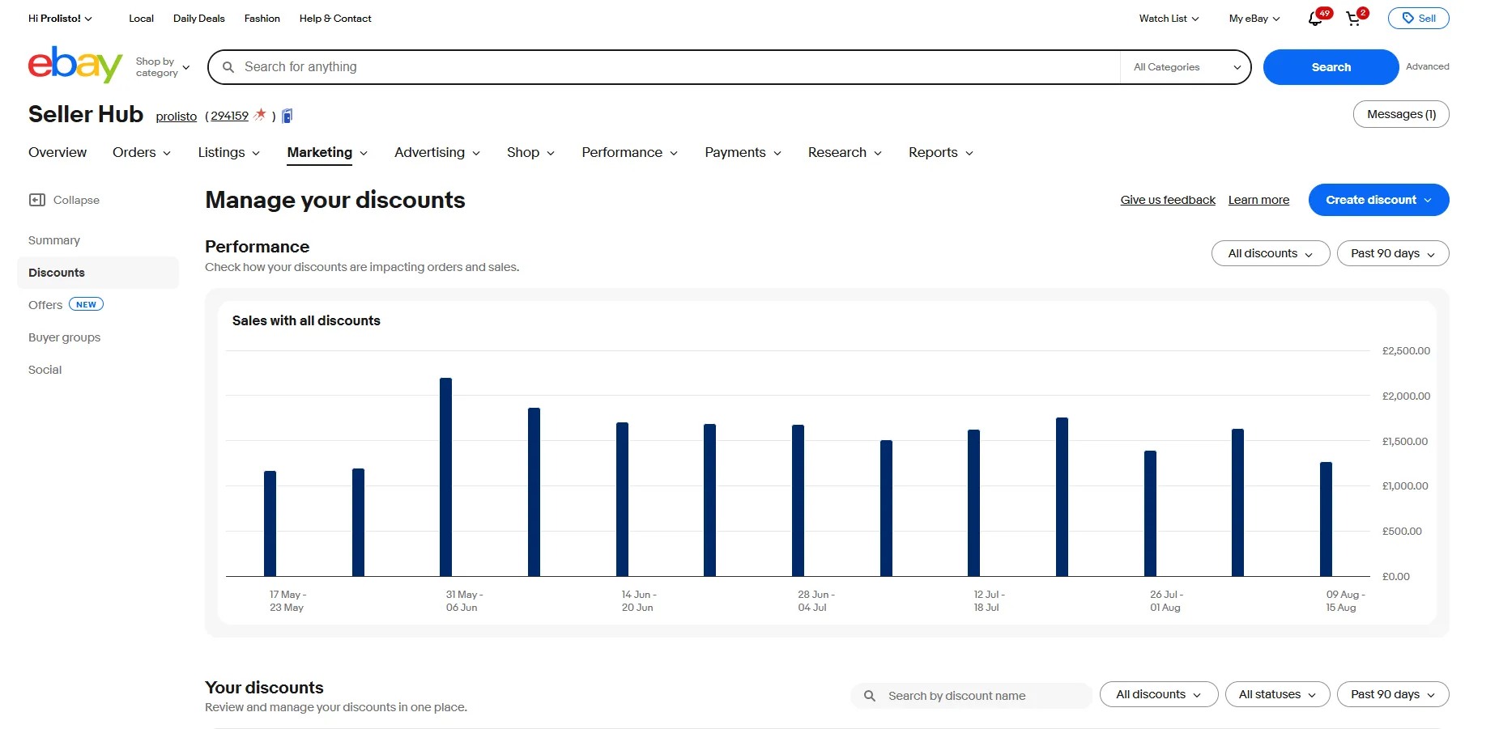This screenshot has width=1499, height=729.
Task: Expand the Create discount button menu
Action: coord(1378,200)
